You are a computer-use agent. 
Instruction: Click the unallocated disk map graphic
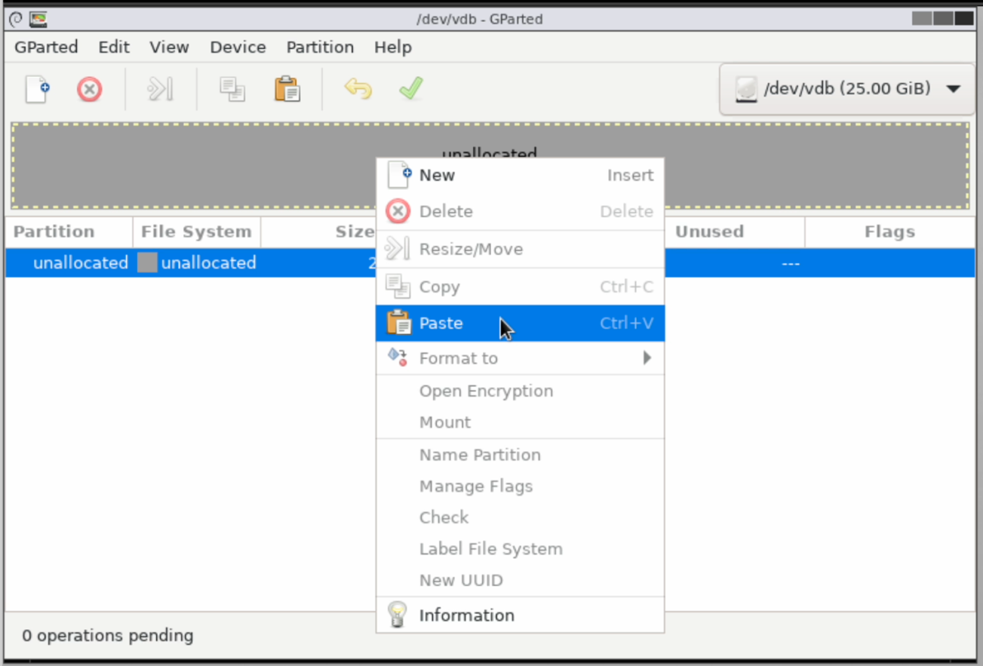pyautogui.click(x=490, y=166)
